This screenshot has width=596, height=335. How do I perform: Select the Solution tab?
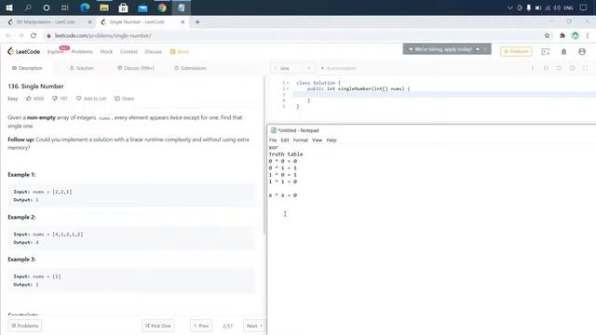[81, 68]
